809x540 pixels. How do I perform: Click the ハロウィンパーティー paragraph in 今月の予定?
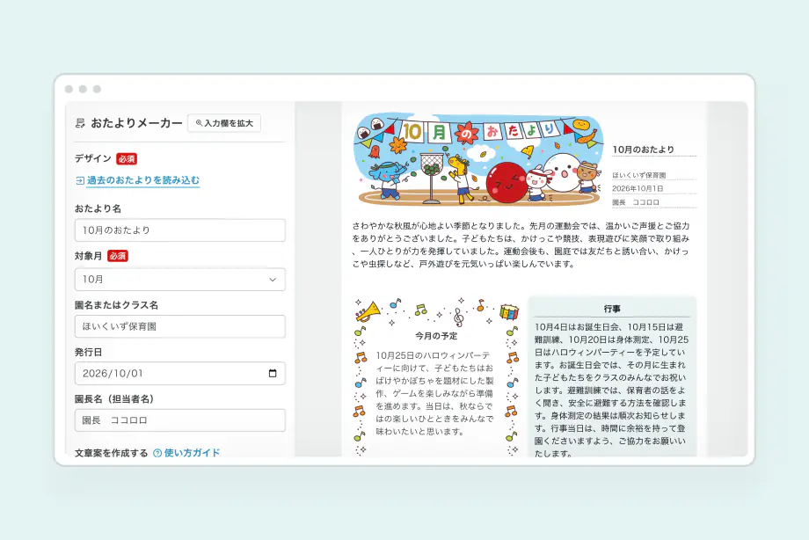[x=434, y=393]
